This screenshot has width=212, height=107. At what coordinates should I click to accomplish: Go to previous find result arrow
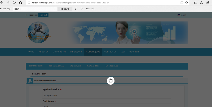(76, 9)
